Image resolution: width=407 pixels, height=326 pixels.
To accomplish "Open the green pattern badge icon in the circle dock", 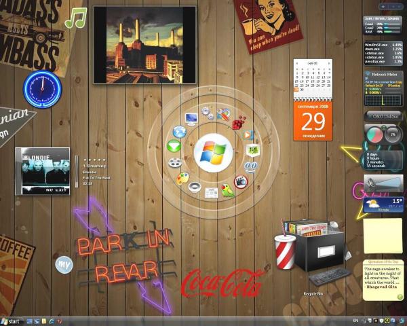I will tap(252, 150).
